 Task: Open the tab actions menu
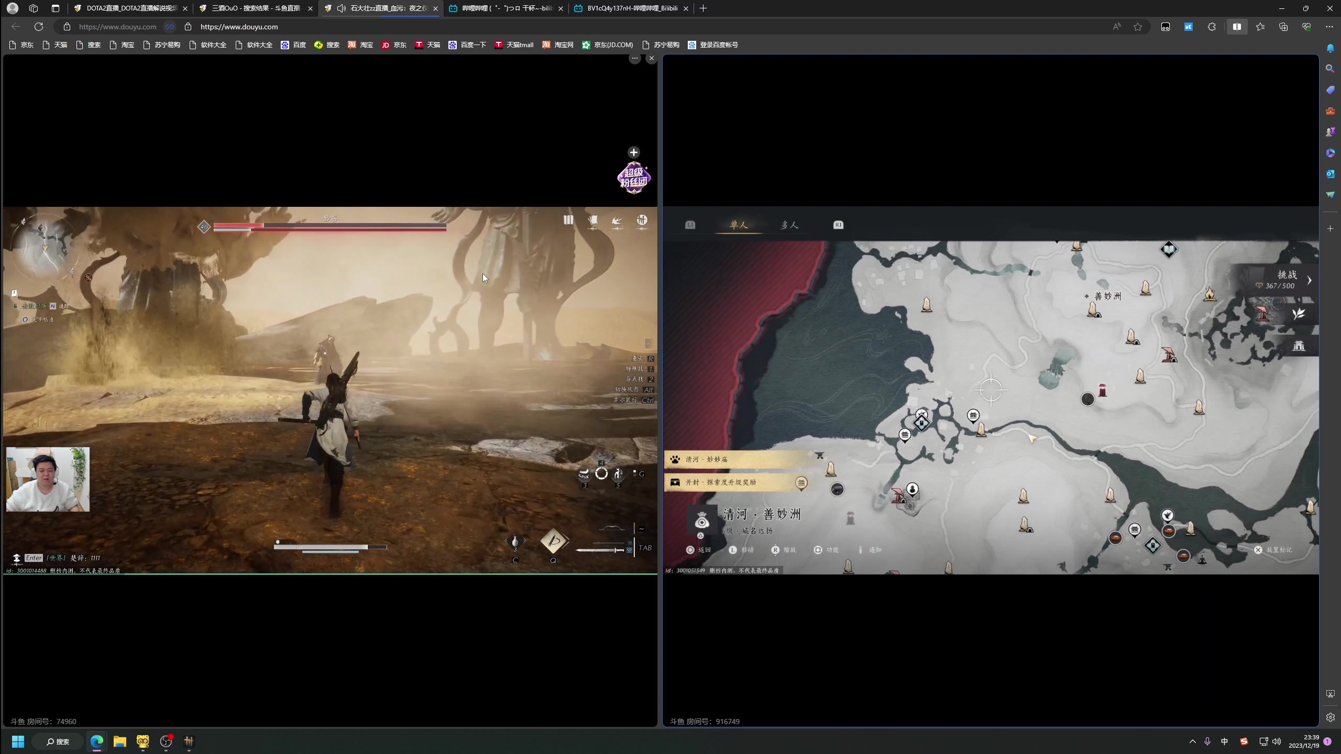(56, 8)
